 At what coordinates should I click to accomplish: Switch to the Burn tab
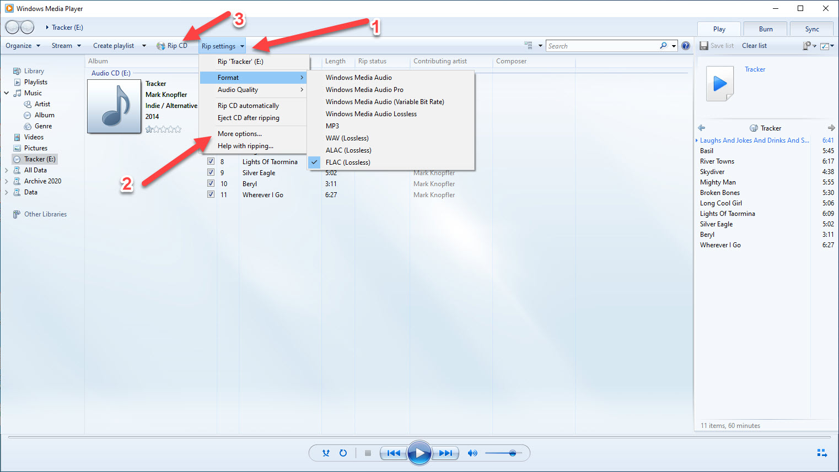click(766, 29)
